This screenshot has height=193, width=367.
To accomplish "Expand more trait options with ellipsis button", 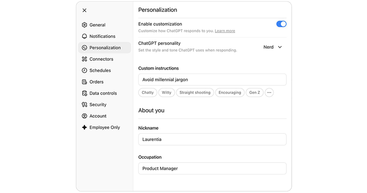I will pos(269,92).
